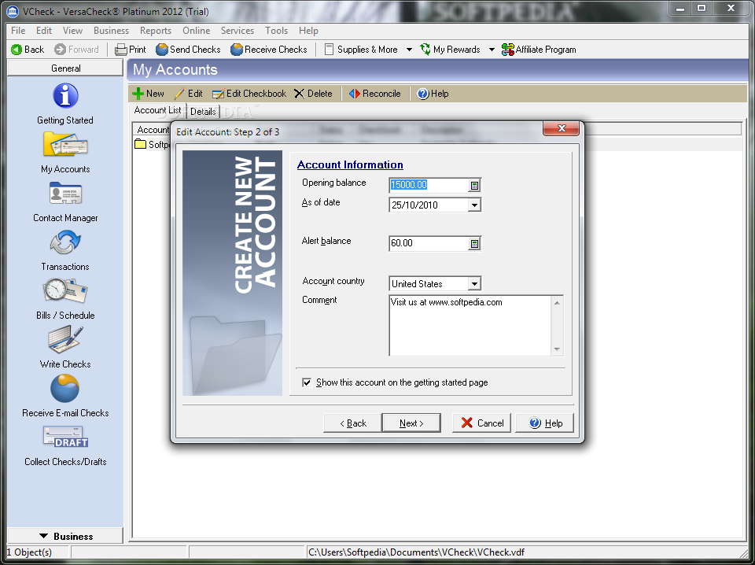Click the green New account button
Viewport: 755px width, 565px height.
point(148,94)
